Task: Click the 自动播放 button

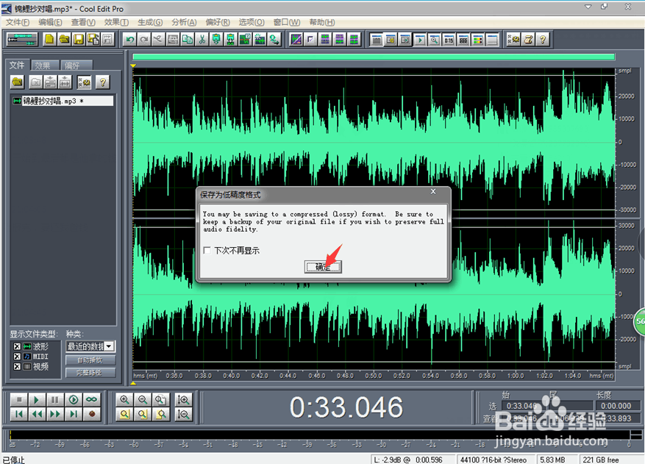Action: (x=90, y=360)
